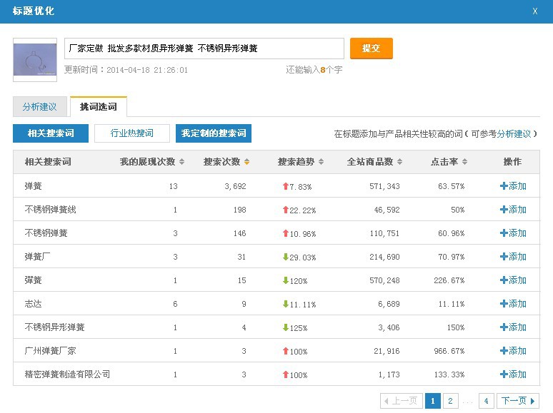Go to page 2 of results

(x=450, y=401)
